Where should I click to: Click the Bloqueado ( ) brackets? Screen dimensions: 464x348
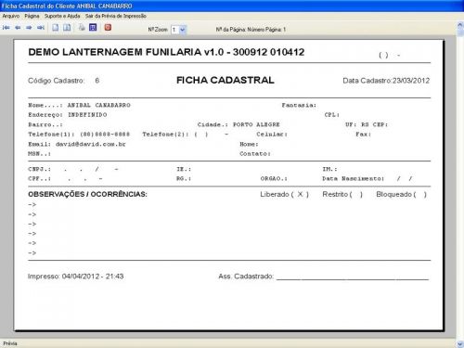coord(420,194)
